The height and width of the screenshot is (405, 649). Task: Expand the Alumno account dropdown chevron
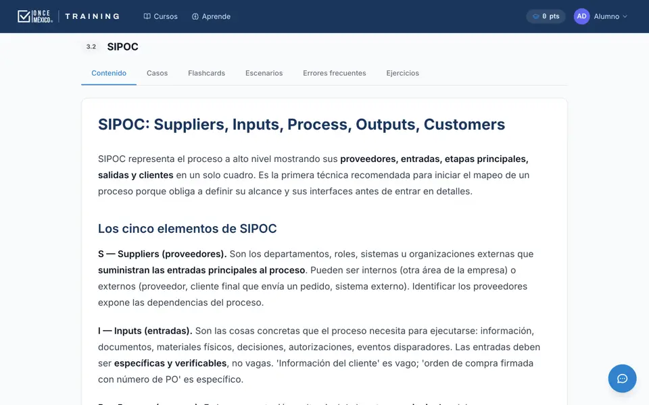(x=625, y=16)
